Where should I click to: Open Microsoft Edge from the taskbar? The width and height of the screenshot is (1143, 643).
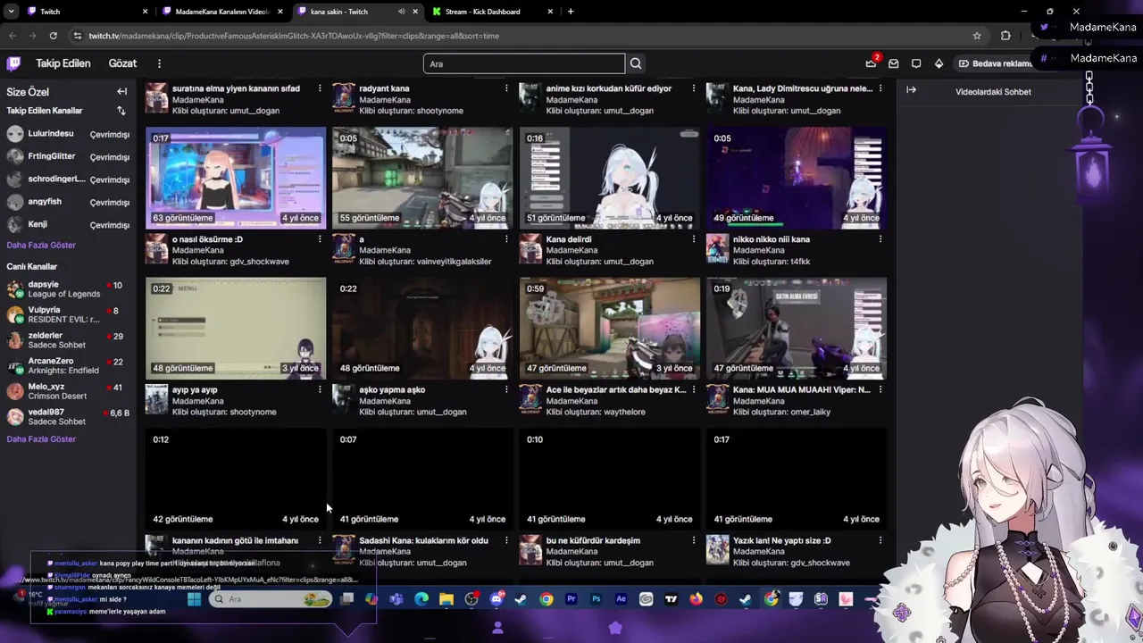click(x=421, y=599)
